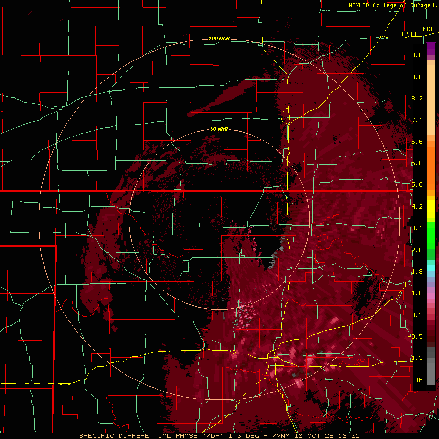This screenshot has height=439, width=439.
Task: Click the 3.4 value on the scale
Action: click(x=417, y=228)
